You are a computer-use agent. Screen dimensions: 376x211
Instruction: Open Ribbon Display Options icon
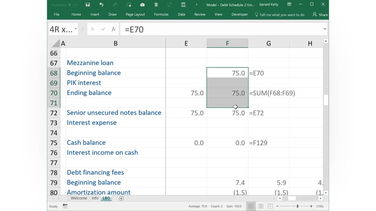[289, 4]
